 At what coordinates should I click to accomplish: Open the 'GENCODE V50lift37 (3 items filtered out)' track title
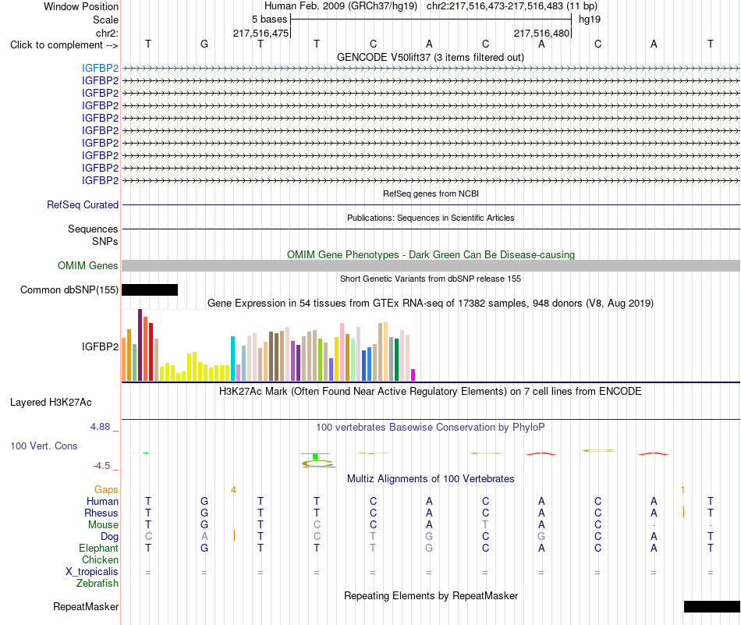click(x=430, y=57)
